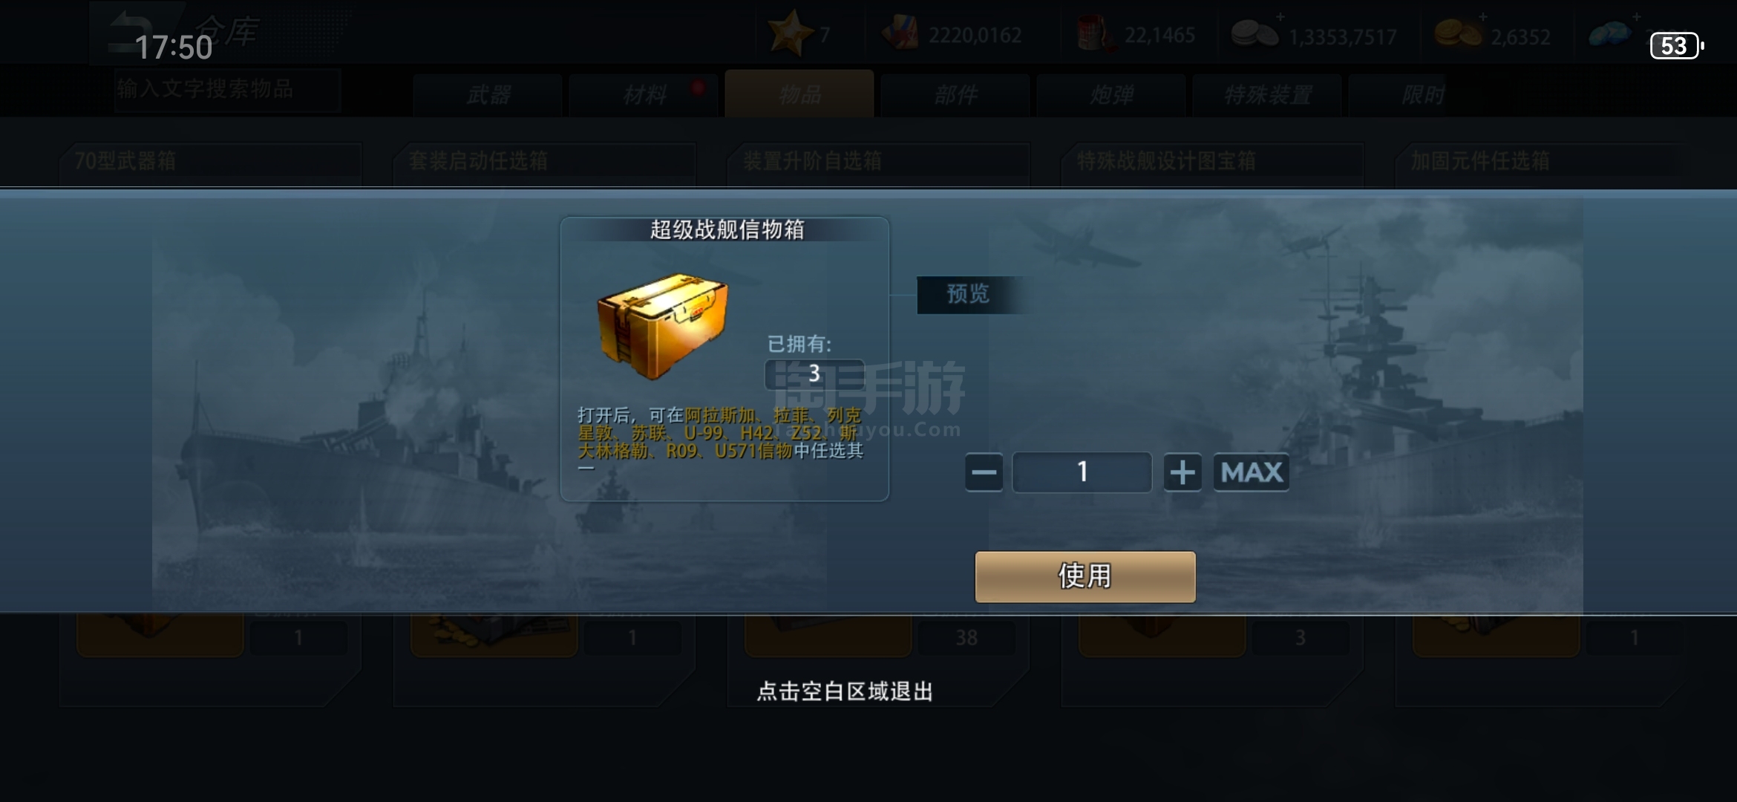
Task: Click the flag voucher currency icon
Action: tap(900, 33)
